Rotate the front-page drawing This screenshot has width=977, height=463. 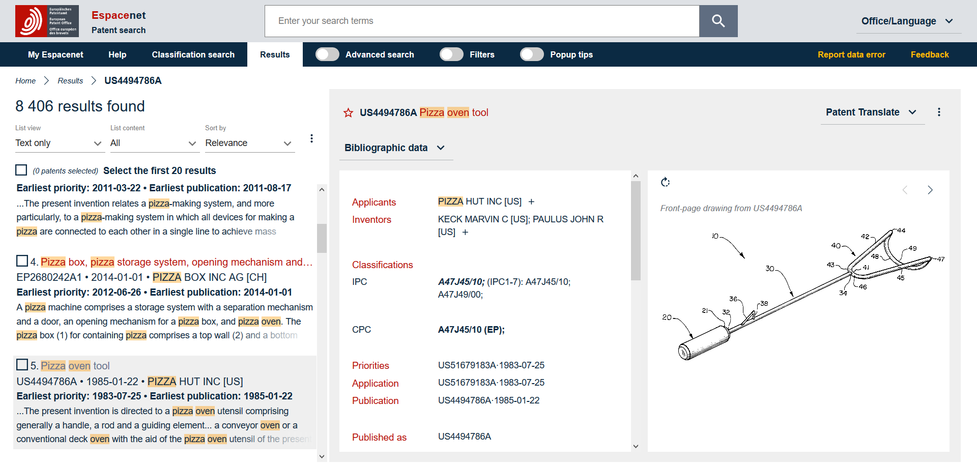pyautogui.click(x=665, y=182)
